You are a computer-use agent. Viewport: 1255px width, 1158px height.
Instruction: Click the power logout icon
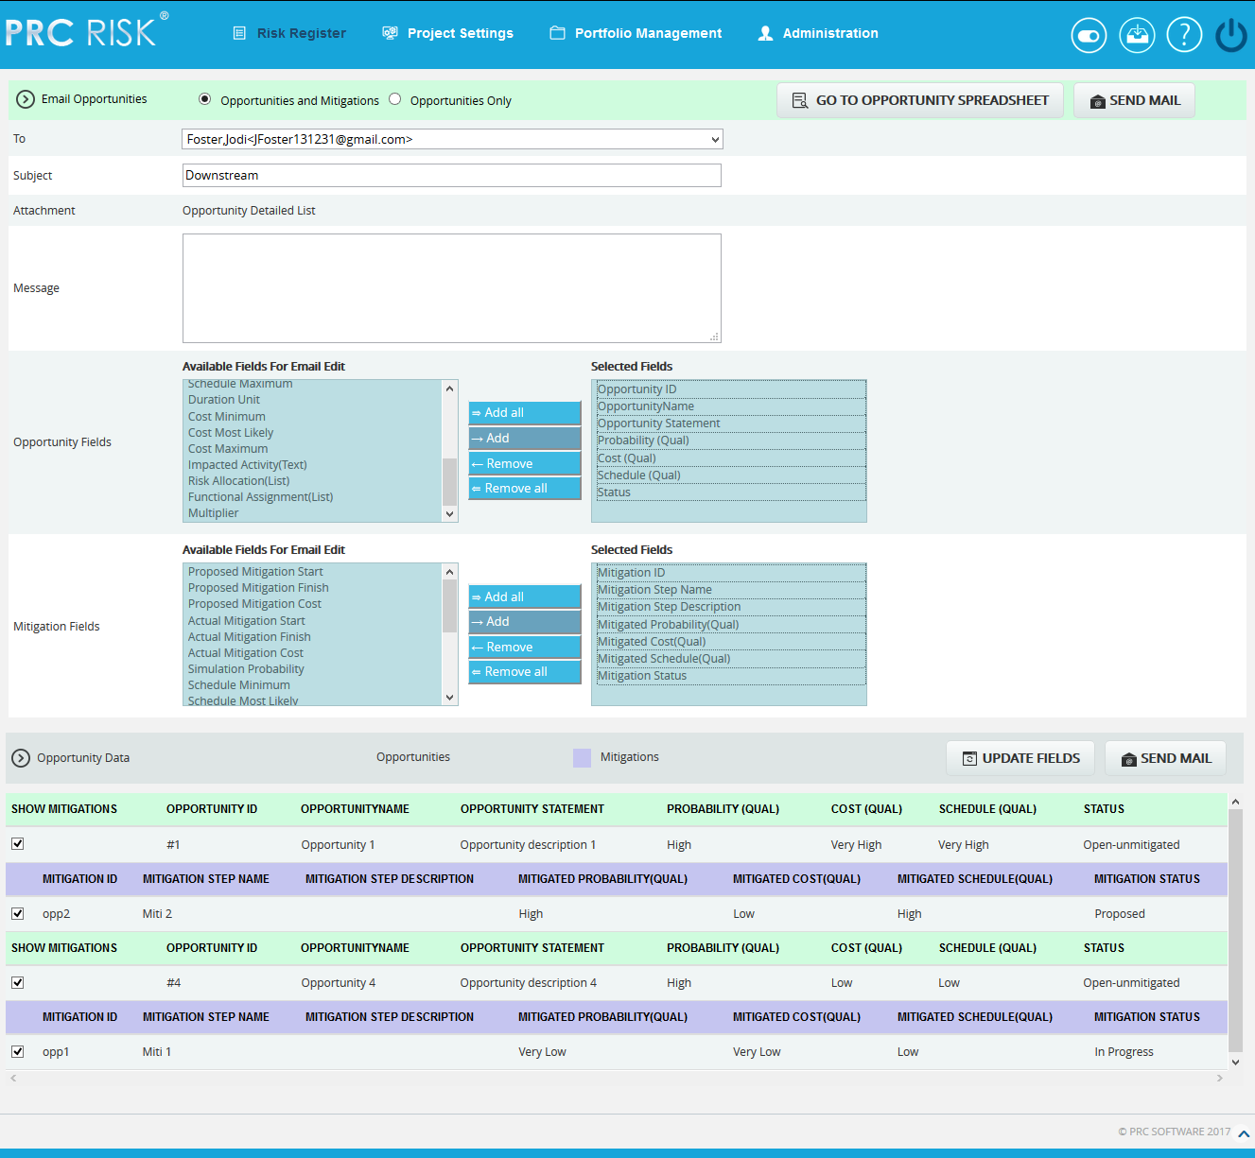pyautogui.click(x=1231, y=35)
